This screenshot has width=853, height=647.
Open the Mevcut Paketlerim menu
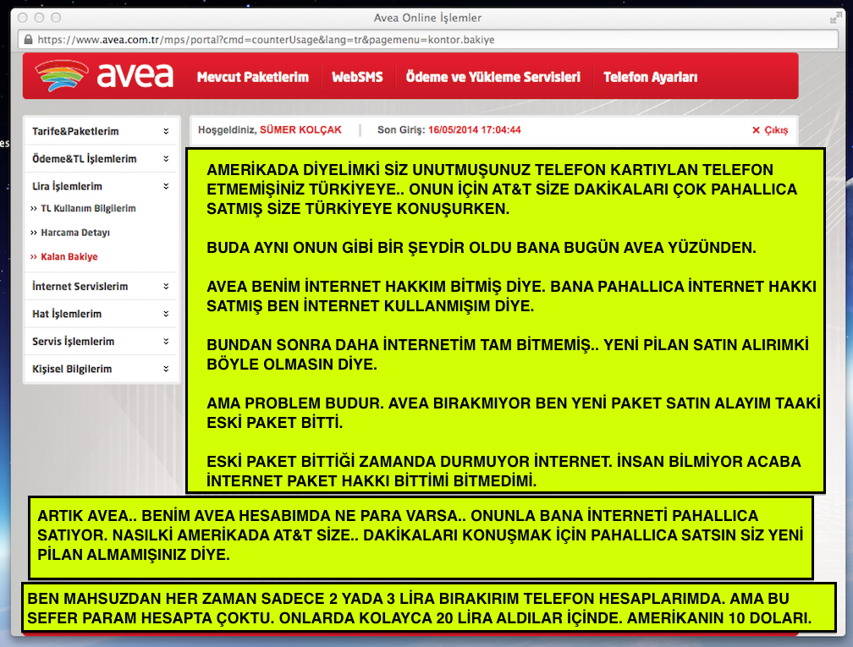tap(252, 77)
